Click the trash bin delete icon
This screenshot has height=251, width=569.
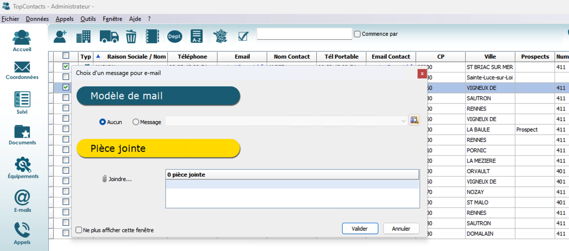click(131, 37)
